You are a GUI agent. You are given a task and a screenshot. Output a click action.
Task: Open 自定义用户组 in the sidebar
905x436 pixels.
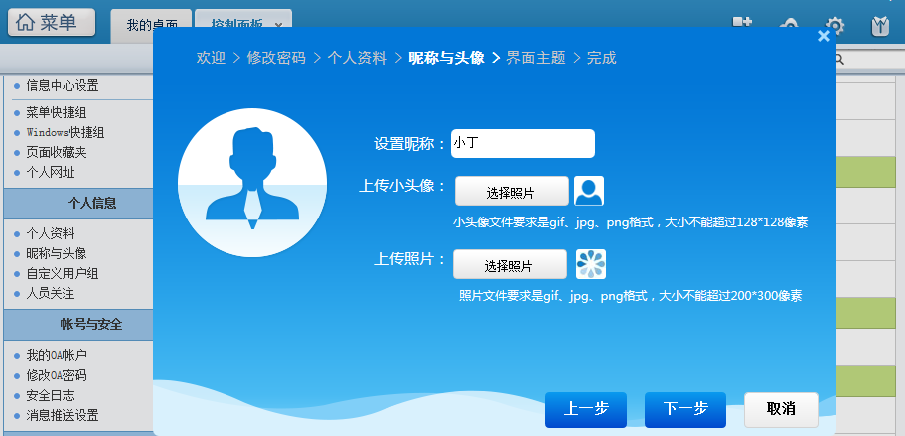pyautogui.click(x=62, y=273)
